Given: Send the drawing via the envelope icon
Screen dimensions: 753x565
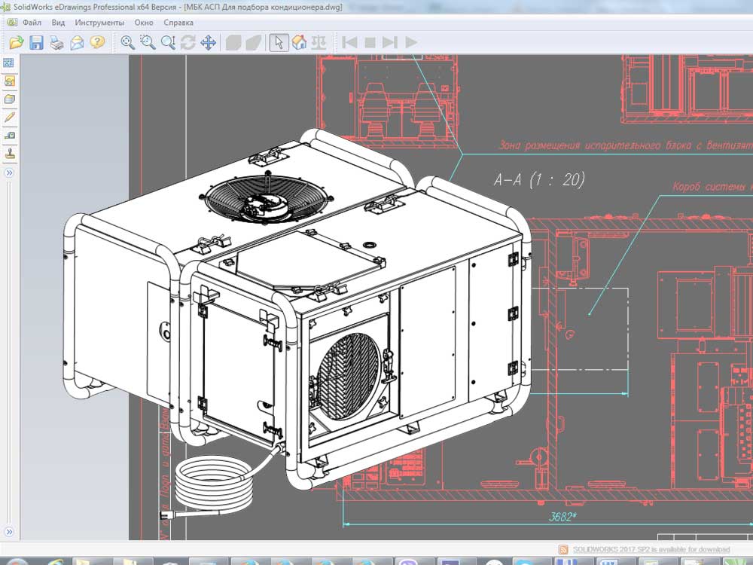Looking at the screenshot, I should [x=77, y=42].
